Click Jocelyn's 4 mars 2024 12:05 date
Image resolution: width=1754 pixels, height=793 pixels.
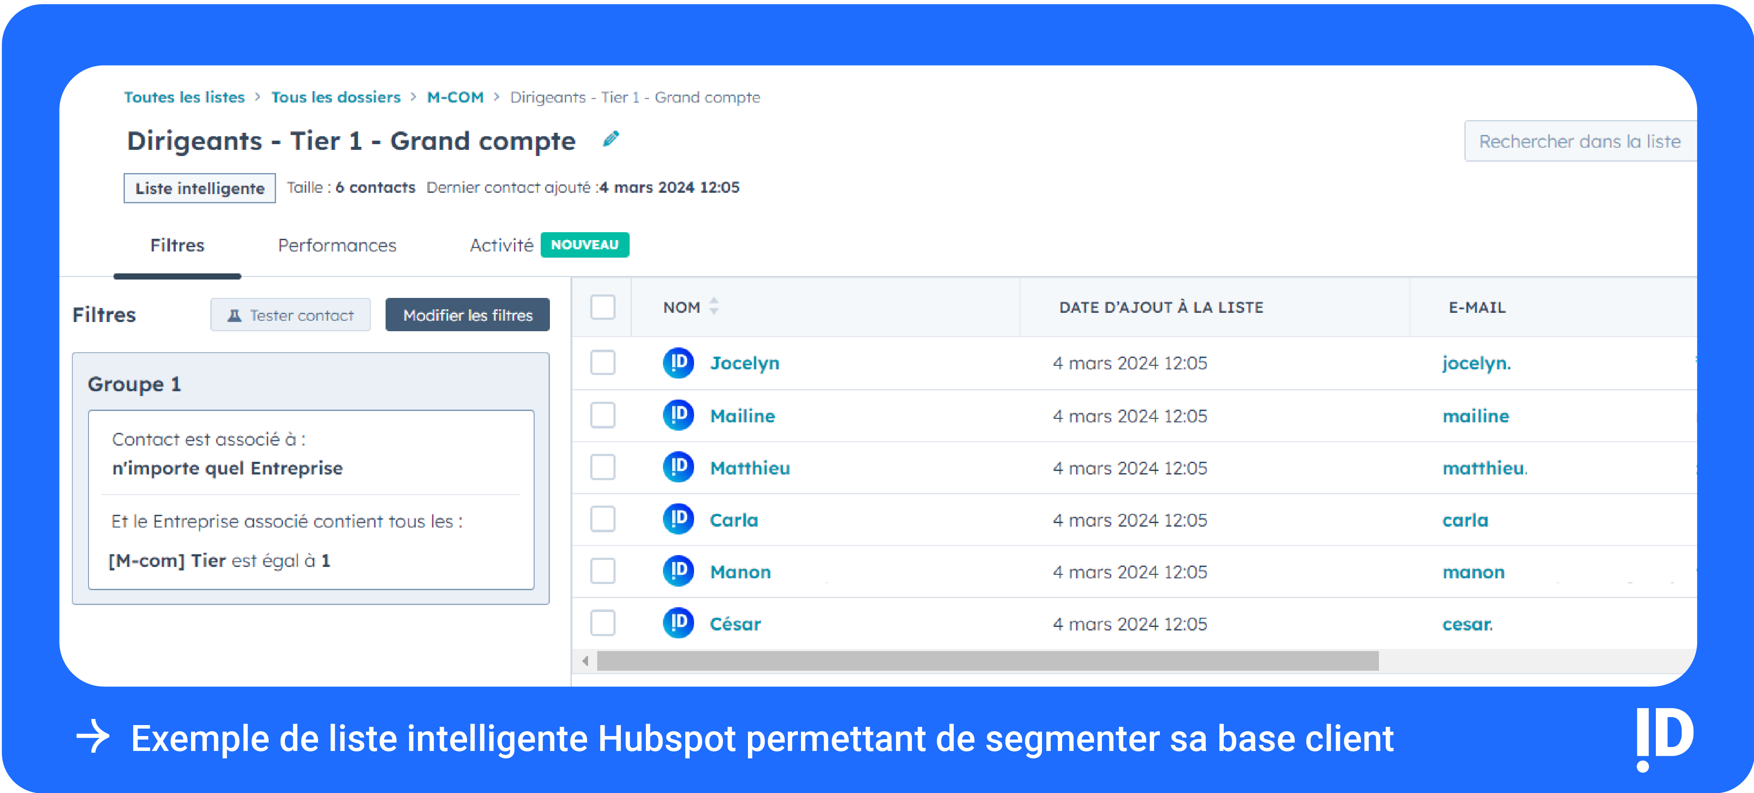[1130, 363]
